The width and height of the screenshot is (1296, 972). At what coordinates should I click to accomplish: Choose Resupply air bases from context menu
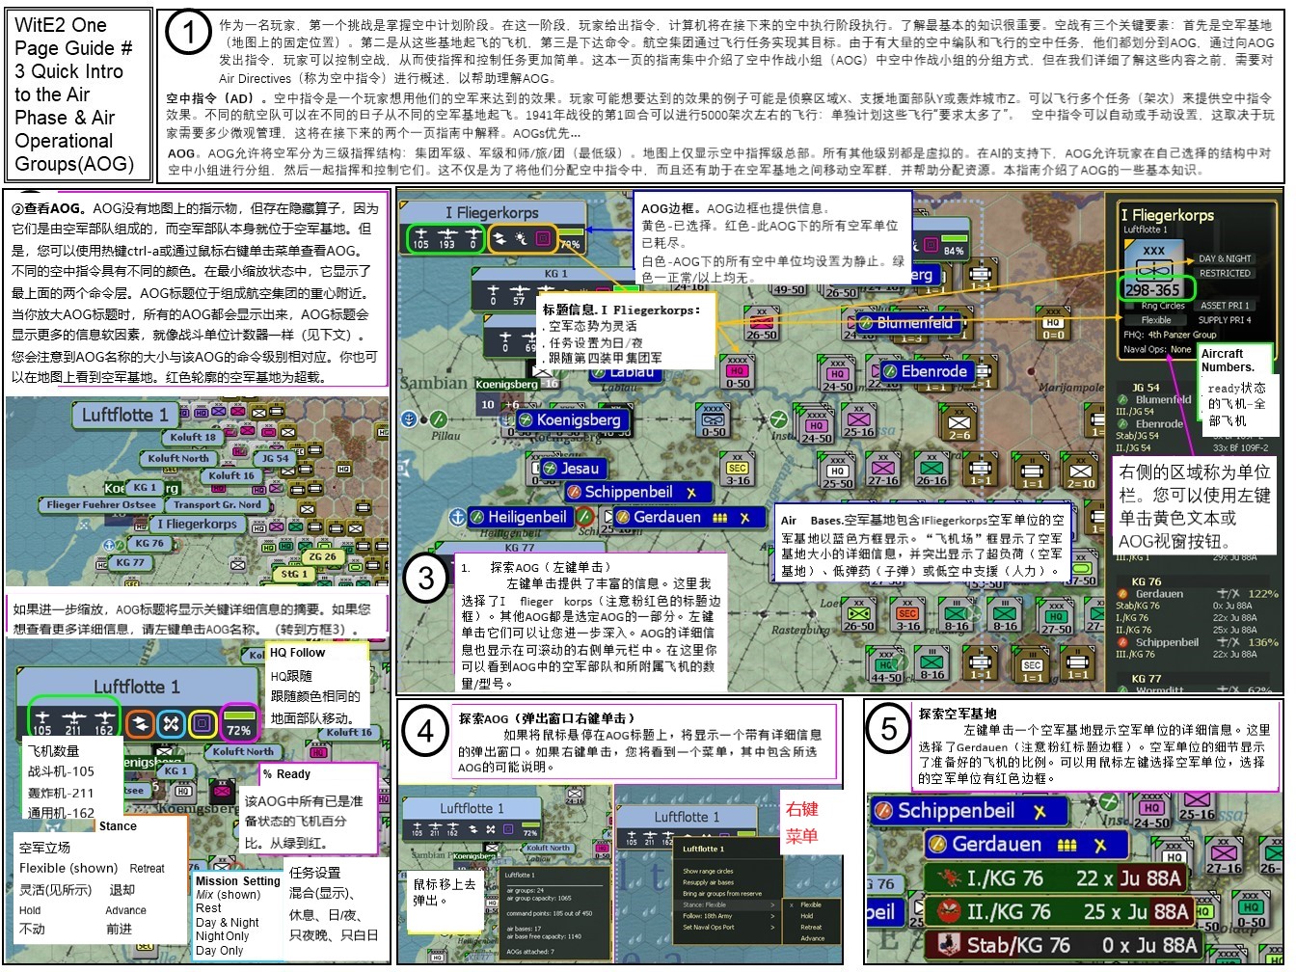(709, 882)
